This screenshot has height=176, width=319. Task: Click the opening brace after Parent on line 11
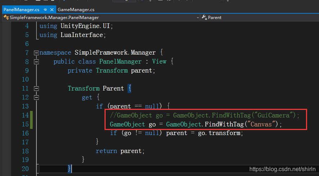click(129, 89)
